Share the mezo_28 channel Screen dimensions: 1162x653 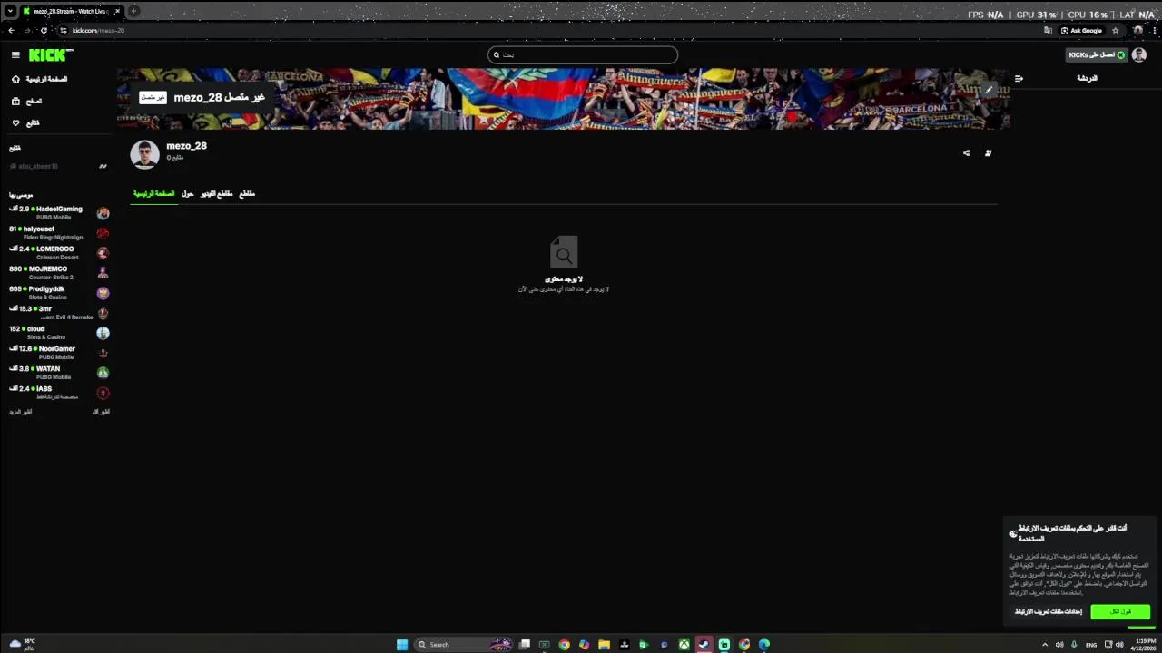966,153
